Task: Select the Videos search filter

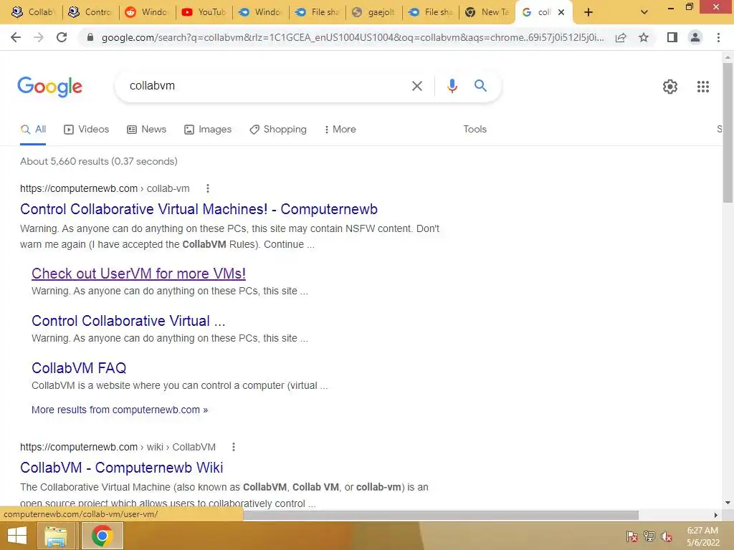Action: point(87,129)
